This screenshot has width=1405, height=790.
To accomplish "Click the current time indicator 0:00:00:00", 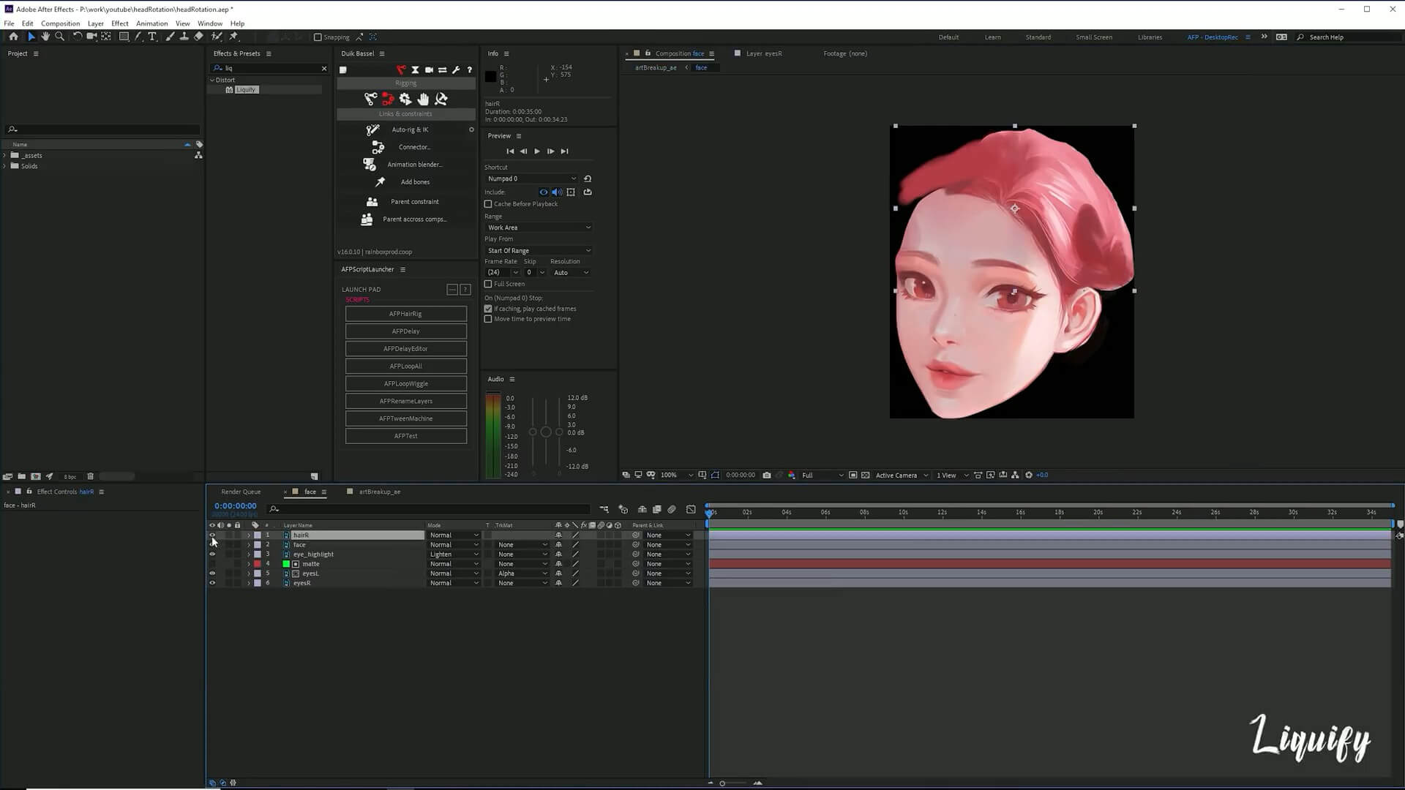I will pos(236,506).
